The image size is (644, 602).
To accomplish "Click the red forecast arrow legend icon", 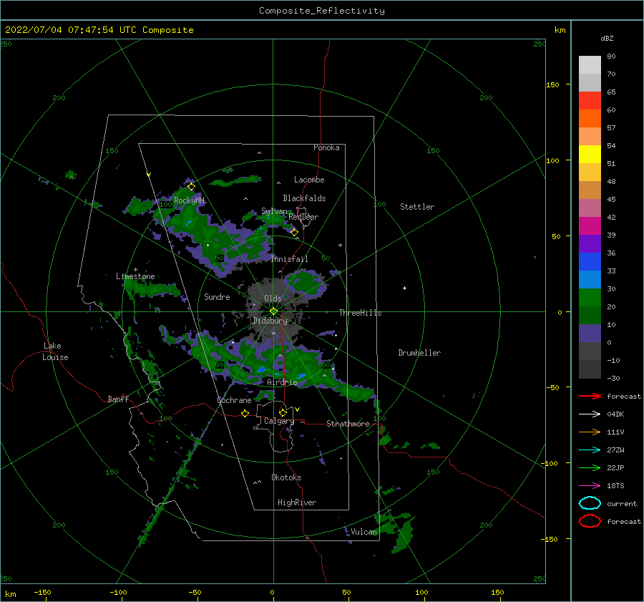I will point(590,396).
